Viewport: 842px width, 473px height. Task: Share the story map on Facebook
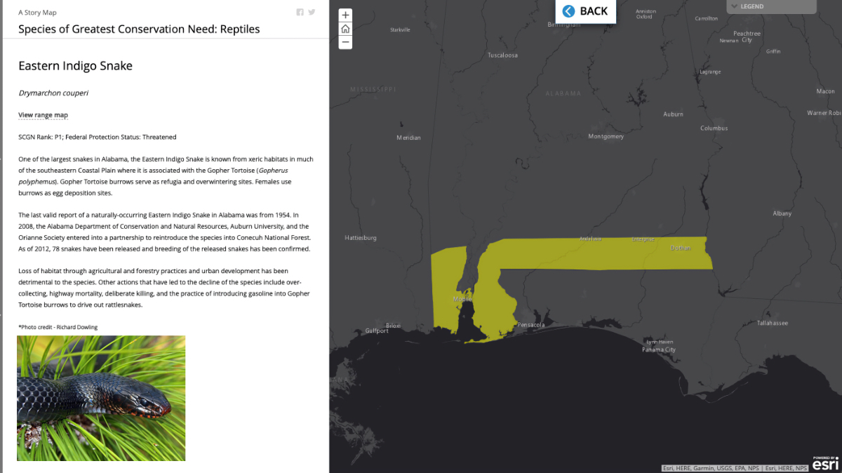point(300,12)
